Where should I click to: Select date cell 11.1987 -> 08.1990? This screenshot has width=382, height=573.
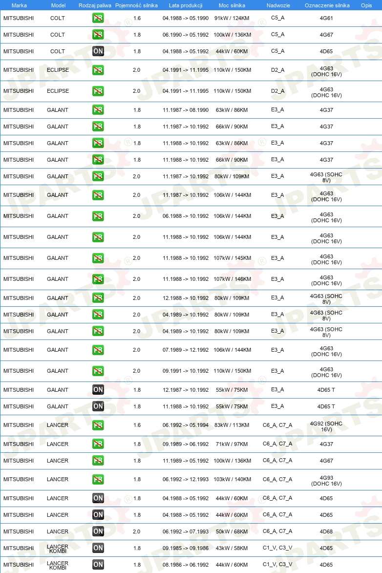pos(186,110)
